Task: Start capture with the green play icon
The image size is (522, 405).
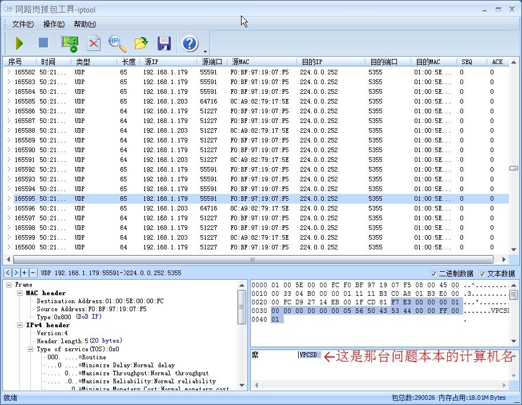Action: pos(19,43)
